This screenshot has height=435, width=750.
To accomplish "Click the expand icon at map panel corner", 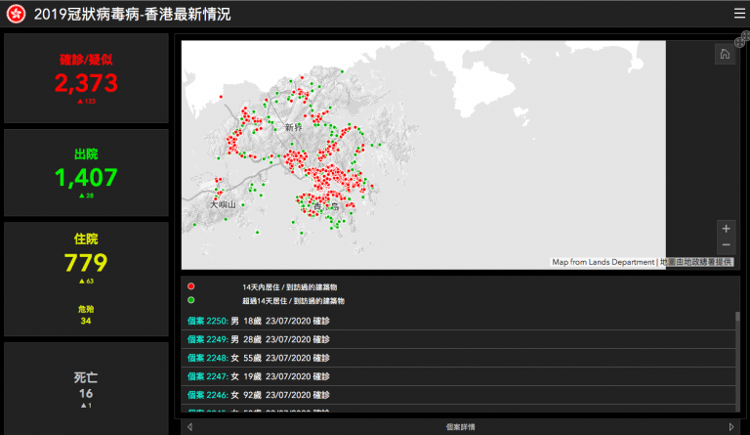I will [x=742, y=36].
